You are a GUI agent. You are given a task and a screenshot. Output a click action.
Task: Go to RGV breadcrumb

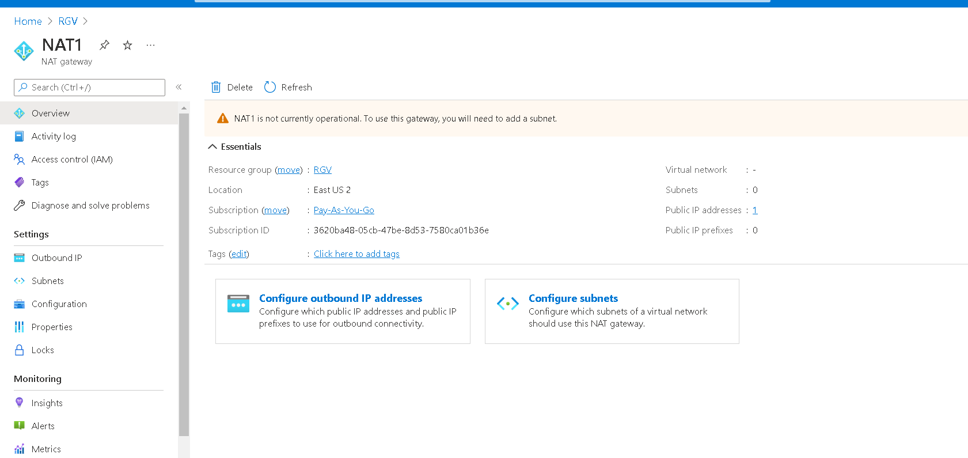(x=68, y=21)
